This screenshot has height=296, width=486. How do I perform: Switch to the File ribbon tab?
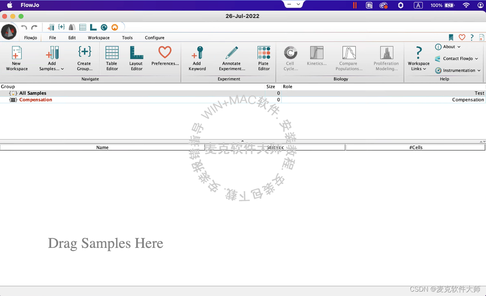click(53, 37)
